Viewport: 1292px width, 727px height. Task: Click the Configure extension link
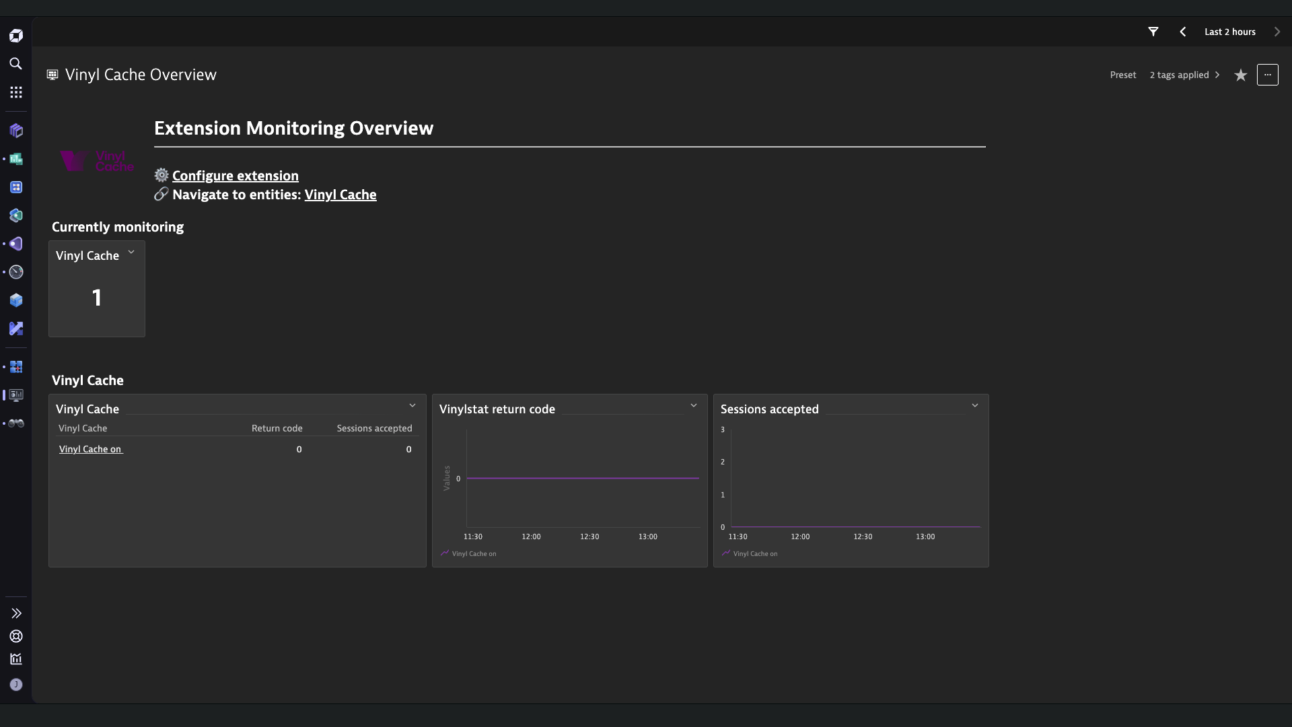[236, 176]
